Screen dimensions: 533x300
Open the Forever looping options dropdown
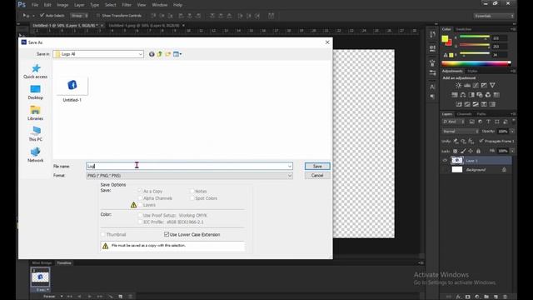(x=53, y=297)
